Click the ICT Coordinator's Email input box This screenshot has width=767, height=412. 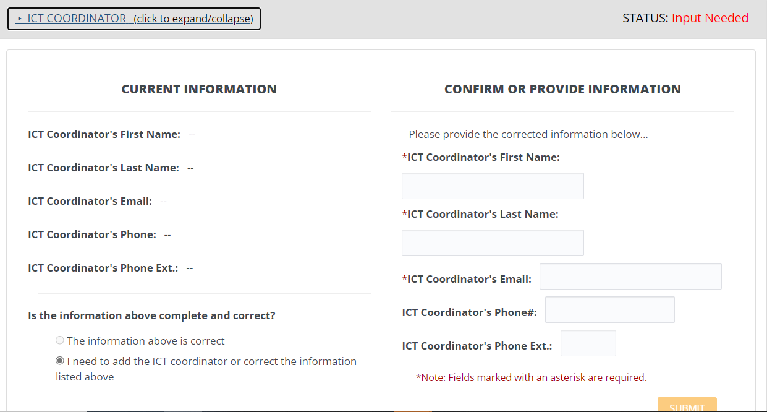pos(630,277)
